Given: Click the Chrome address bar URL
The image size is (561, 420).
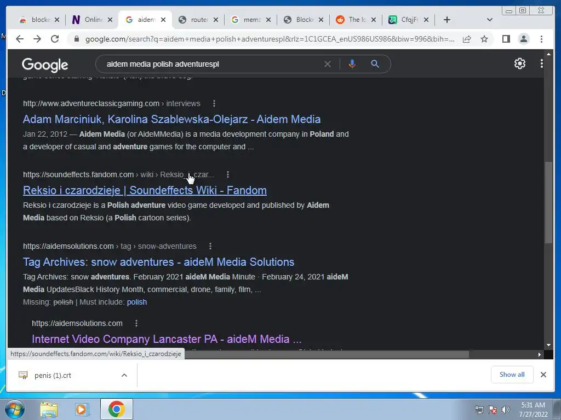Looking at the screenshot, I should pos(270,39).
